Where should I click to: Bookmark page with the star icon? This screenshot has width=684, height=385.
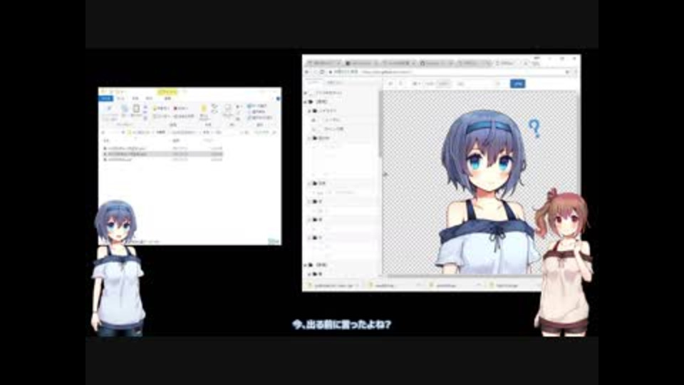[567, 72]
